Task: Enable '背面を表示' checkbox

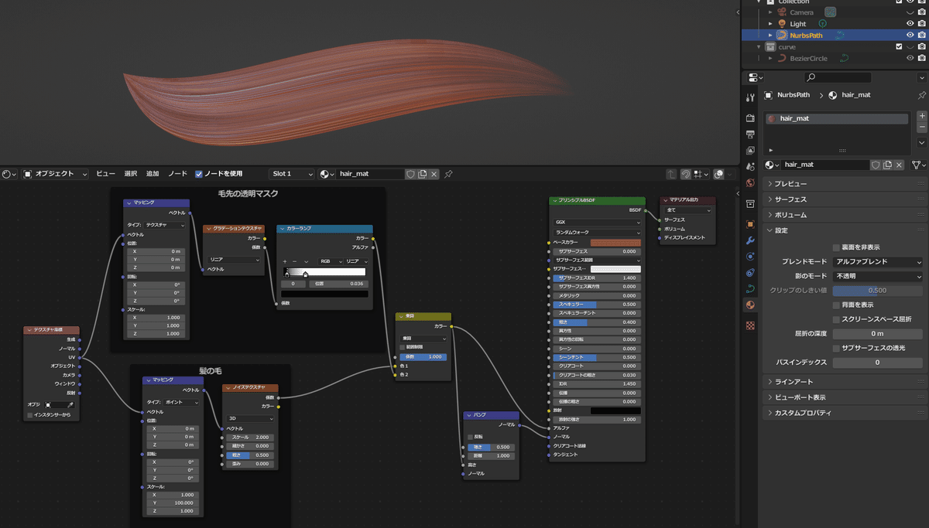Action: (x=836, y=305)
